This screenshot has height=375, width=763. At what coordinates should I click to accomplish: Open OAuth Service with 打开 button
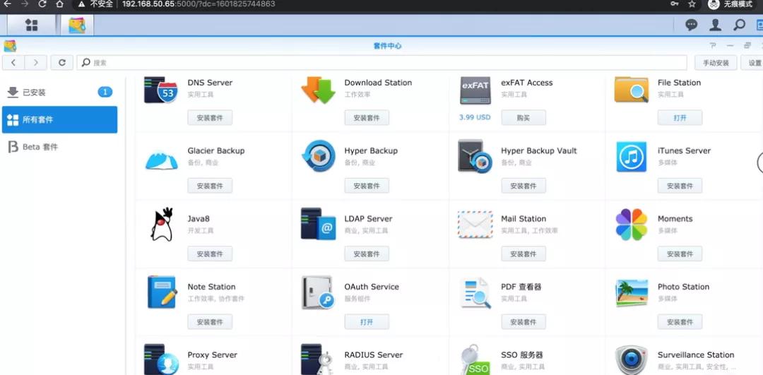pyautogui.click(x=367, y=322)
